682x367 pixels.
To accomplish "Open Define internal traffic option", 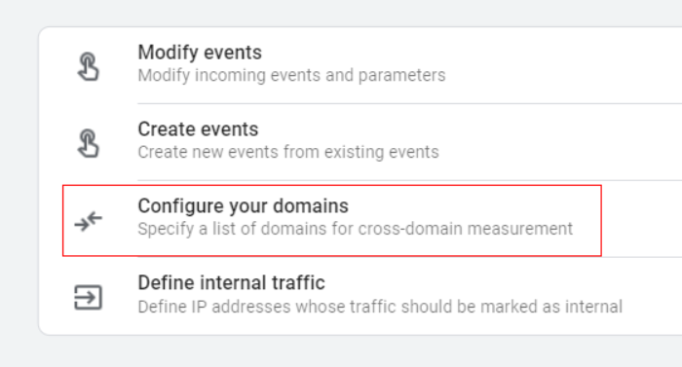I will coord(360,296).
